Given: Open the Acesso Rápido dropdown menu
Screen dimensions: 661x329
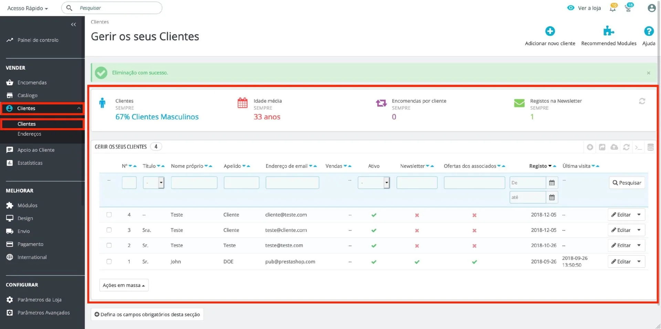Looking at the screenshot, I should point(28,8).
